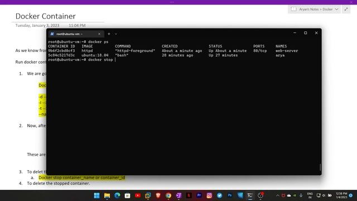Viewport: 357px width, 201px height.
Task: Open Netflix from taskbar
Action: 189,195
